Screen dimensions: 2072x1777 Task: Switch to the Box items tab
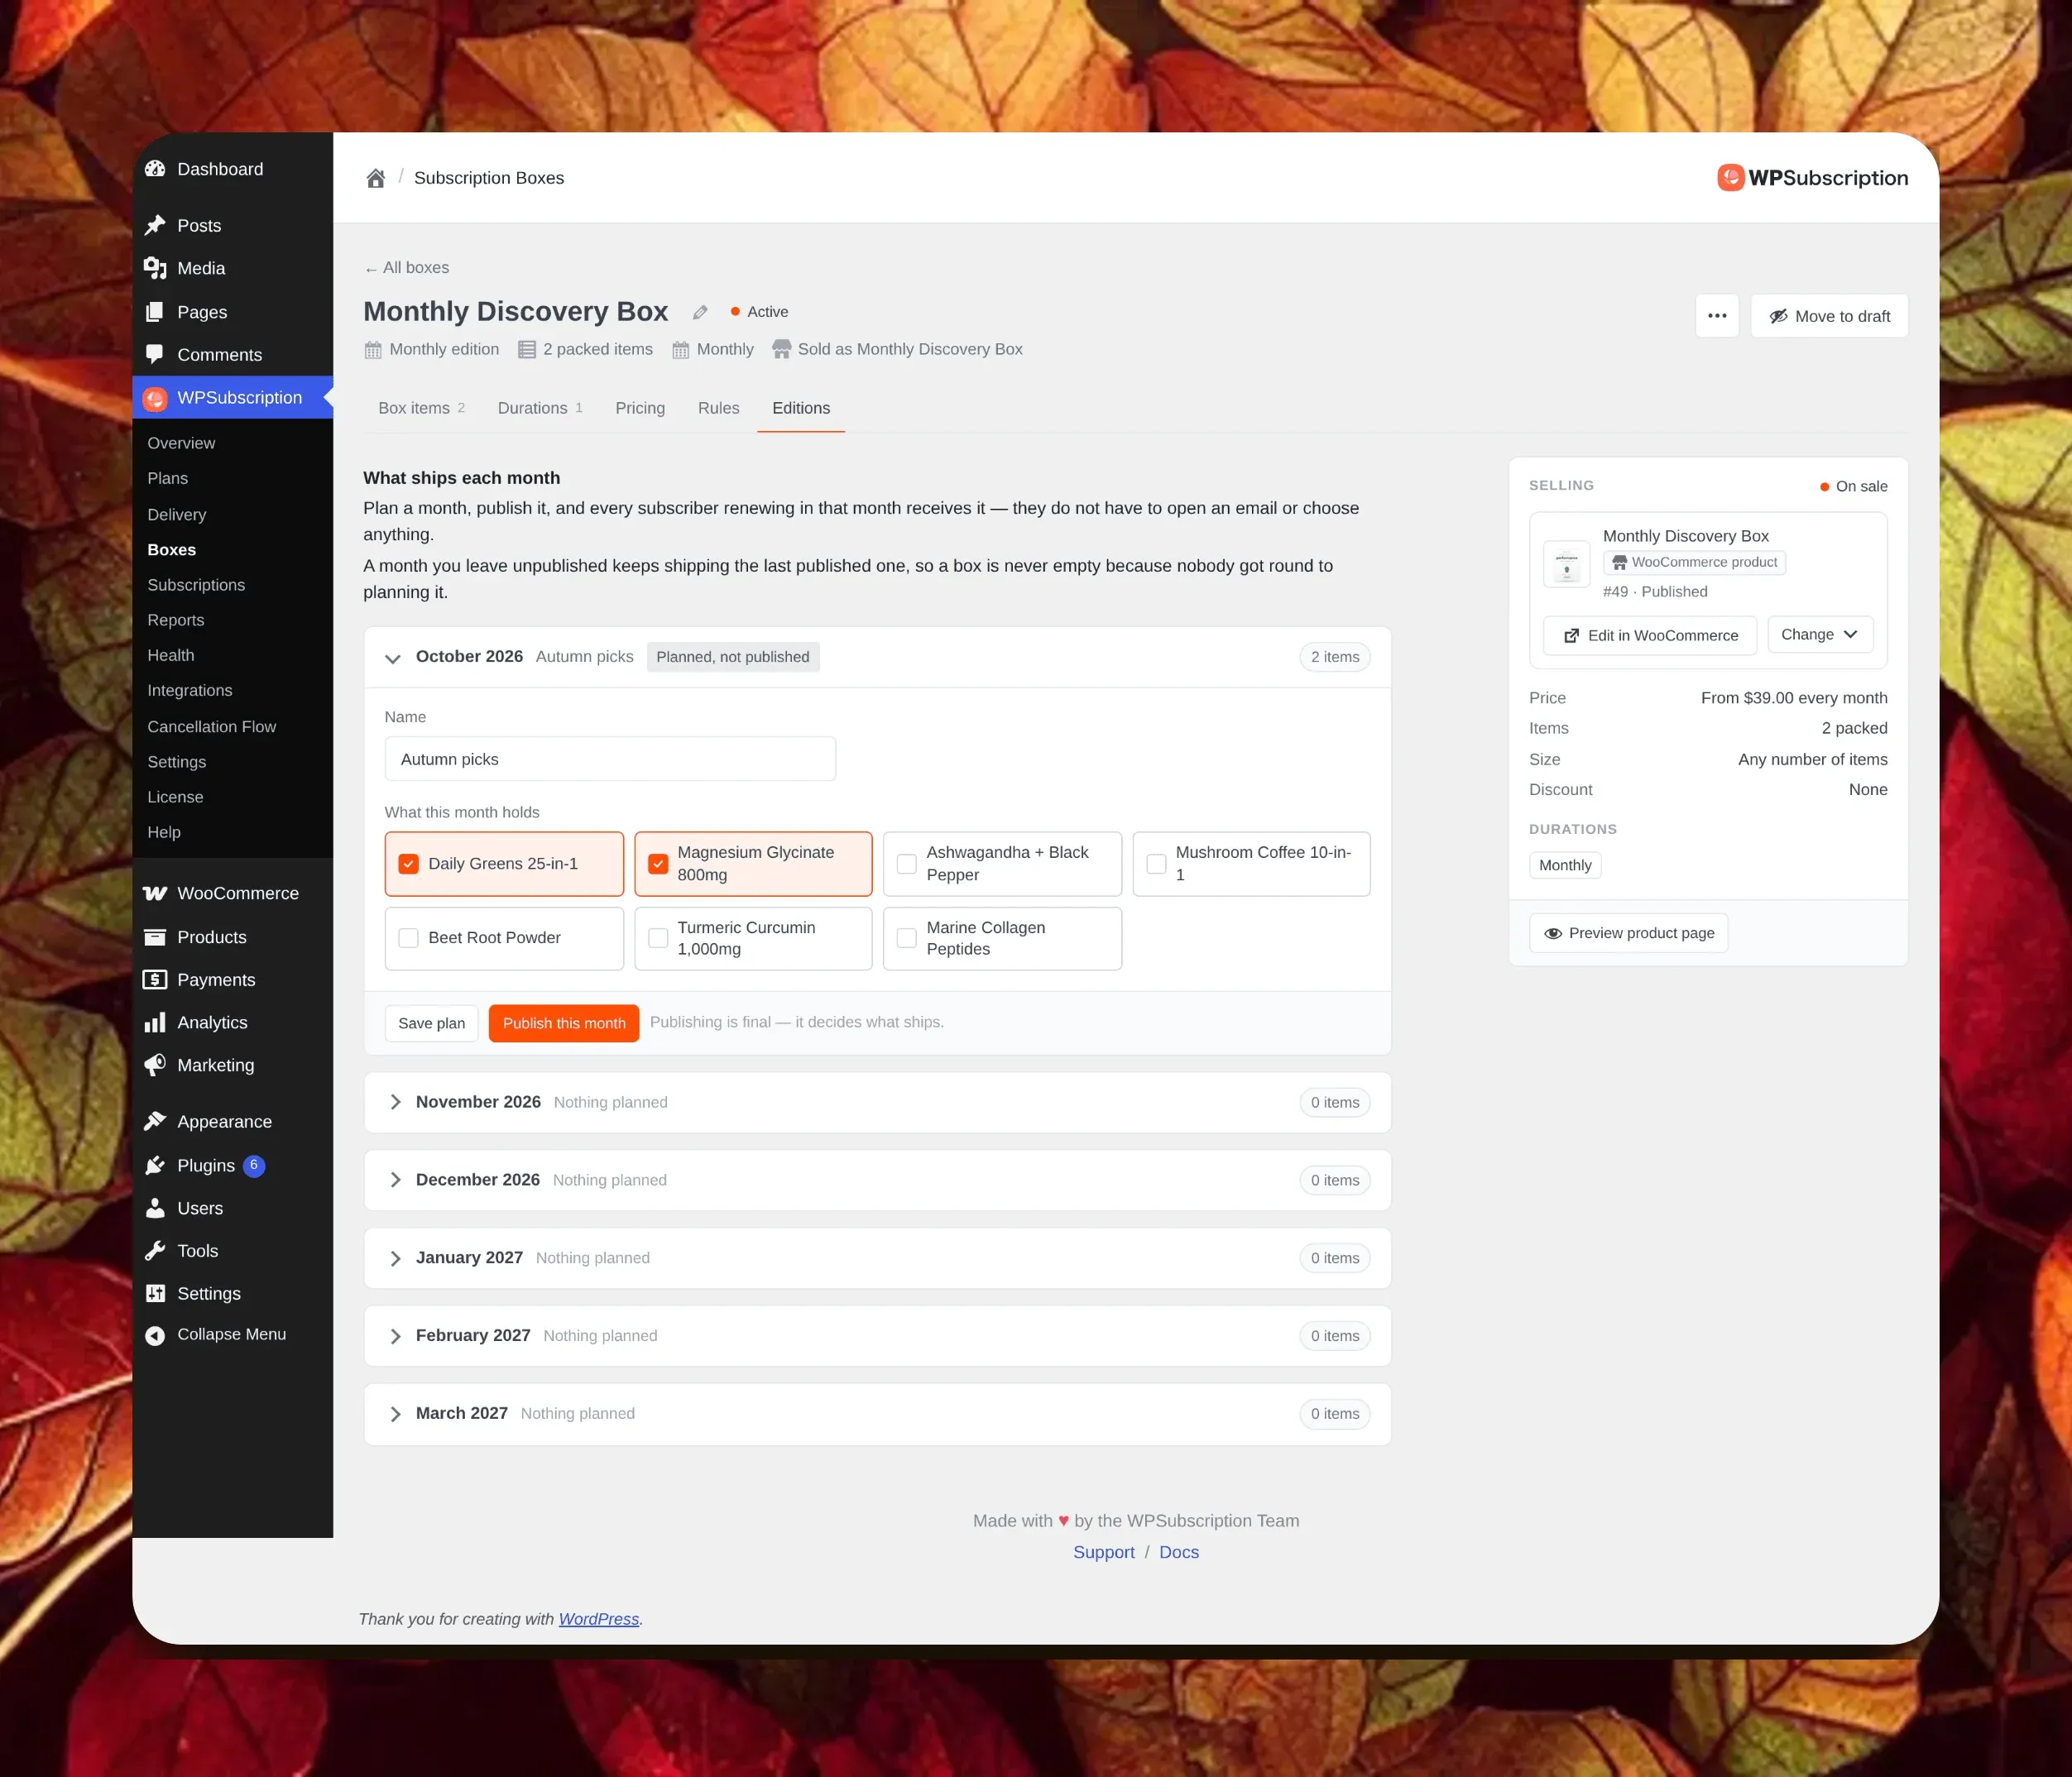coord(421,408)
